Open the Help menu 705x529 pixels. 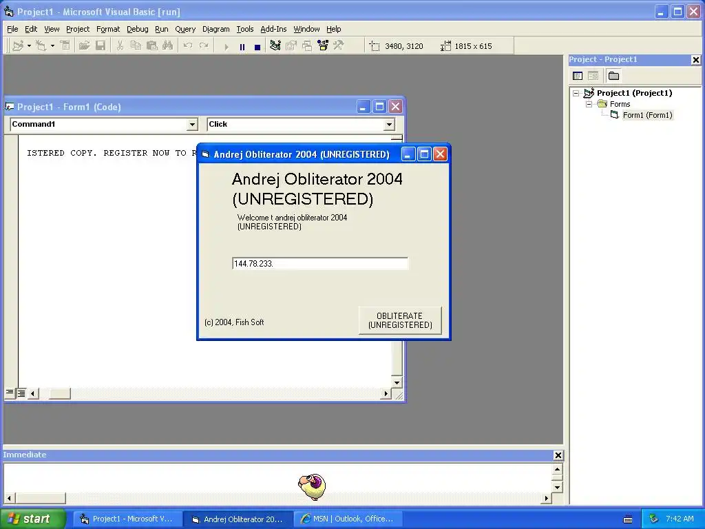[x=334, y=29]
